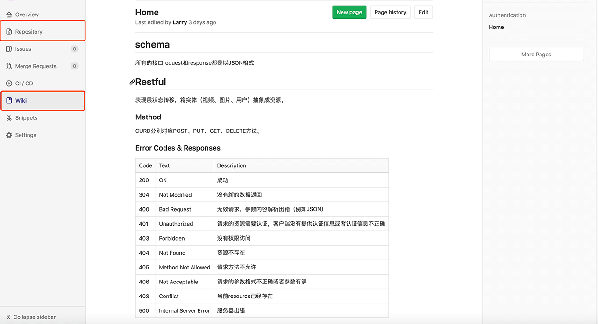Image resolution: width=598 pixels, height=324 pixels.
Task: Click the Merge Requests count badge
Action: 74,66
